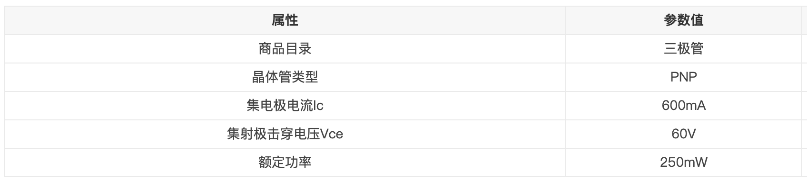Viewport: 807px width, 181px height.
Task: Click the word 功率 in the 额定功率 label
Action: pyautogui.click(x=298, y=163)
